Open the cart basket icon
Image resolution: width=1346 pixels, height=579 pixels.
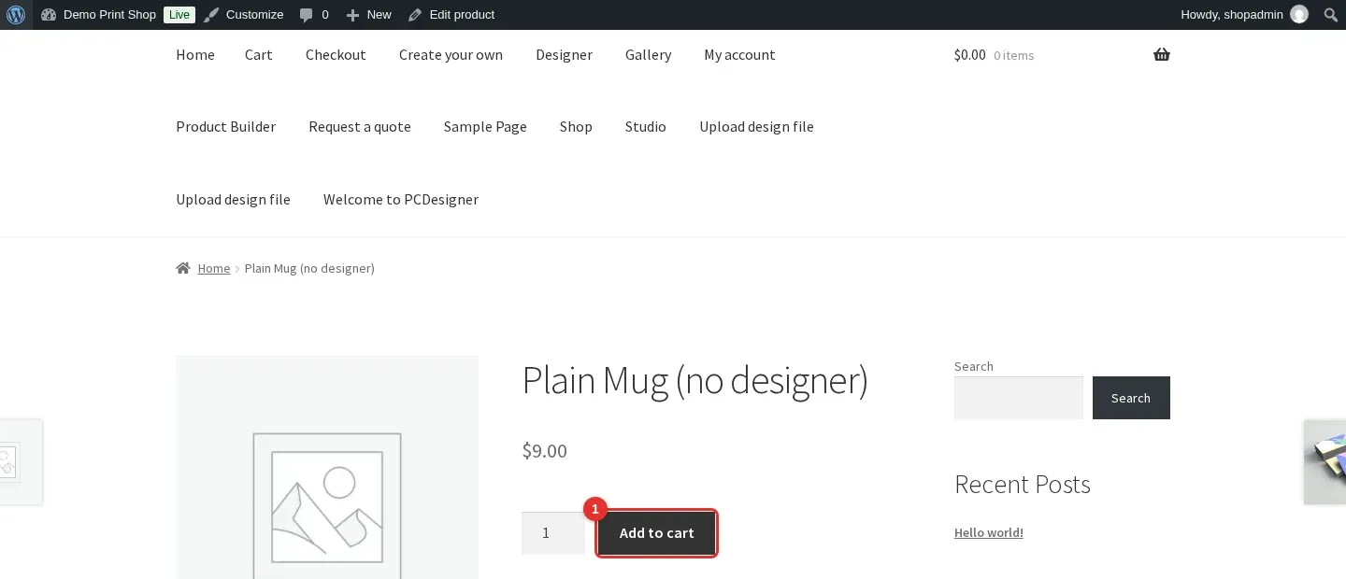(1162, 54)
